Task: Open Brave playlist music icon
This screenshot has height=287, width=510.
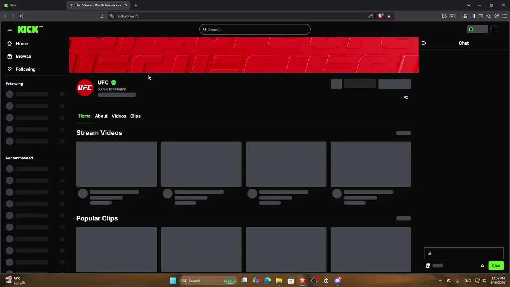Action: coord(465,16)
